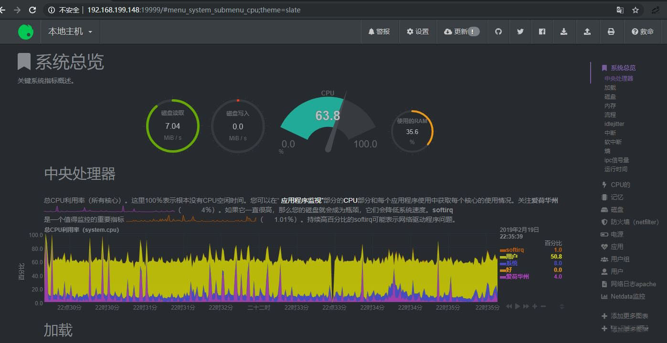Open the 用户组 group icon section
This screenshot has width=667, height=343.
pyautogui.click(x=604, y=259)
